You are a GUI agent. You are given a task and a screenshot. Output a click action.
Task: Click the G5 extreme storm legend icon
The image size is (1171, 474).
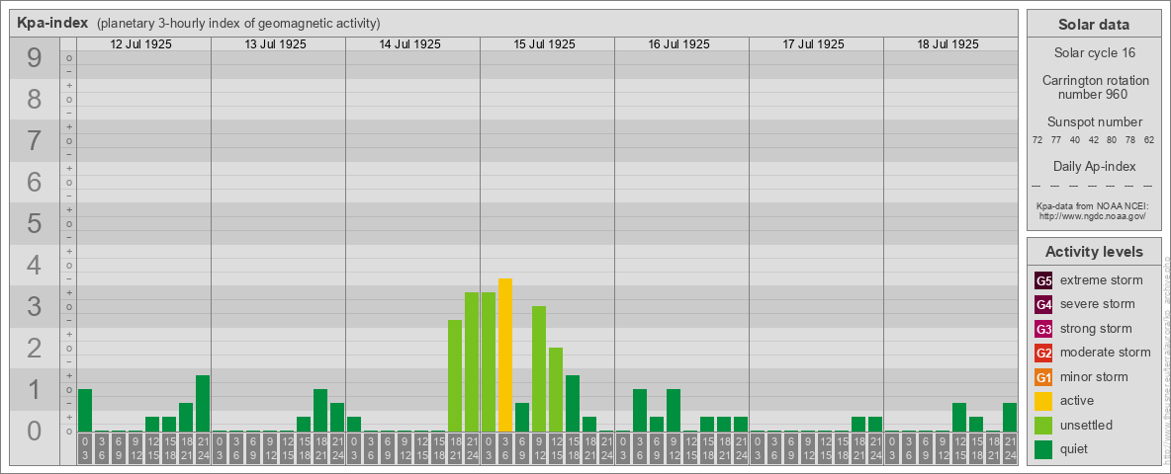(1043, 281)
